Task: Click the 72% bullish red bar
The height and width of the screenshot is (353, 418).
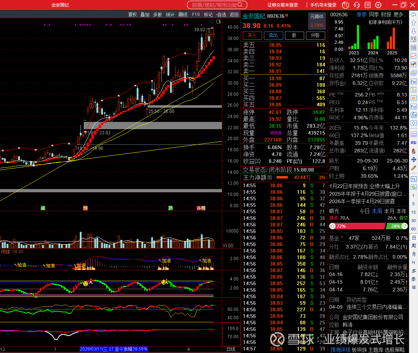Action: [357, 226]
